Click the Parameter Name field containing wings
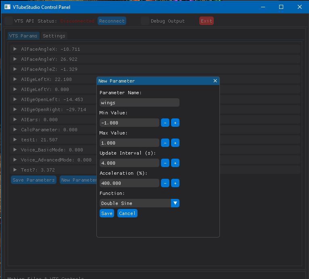Image resolution: width=309 pixels, height=279 pixels. click(139, 103)
